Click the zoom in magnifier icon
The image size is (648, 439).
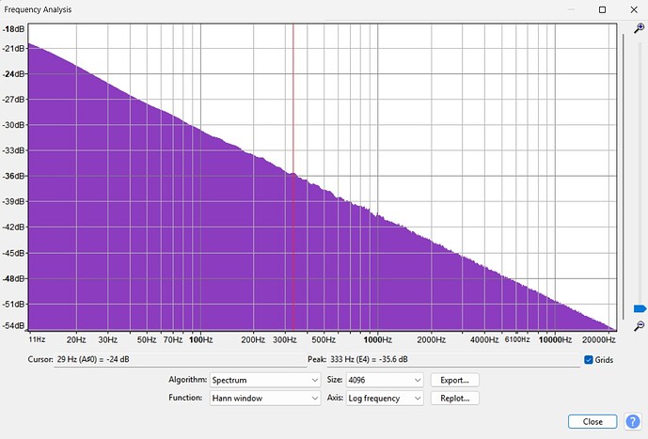pyautogui.click(x=640, y=29)
